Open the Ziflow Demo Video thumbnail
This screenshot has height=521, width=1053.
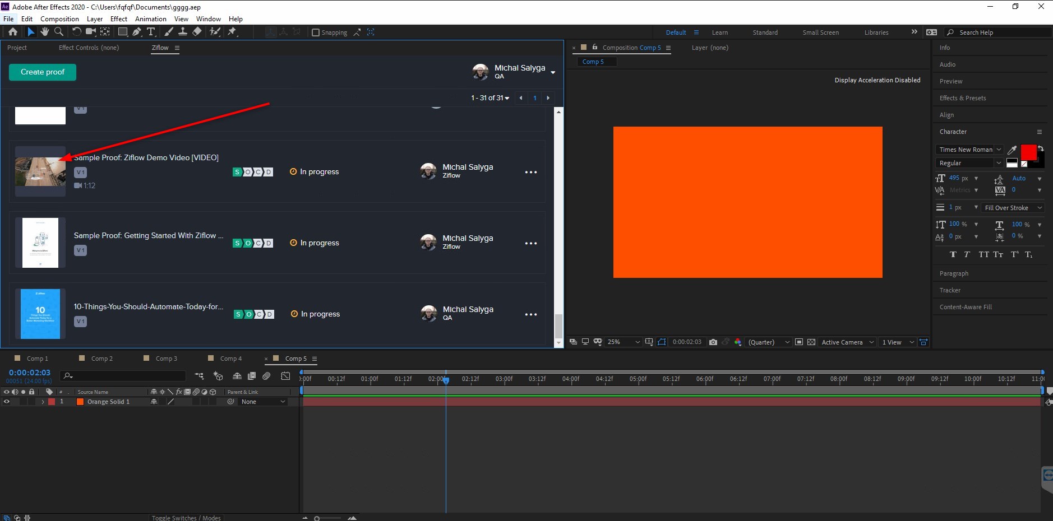[x=40, y=171]
